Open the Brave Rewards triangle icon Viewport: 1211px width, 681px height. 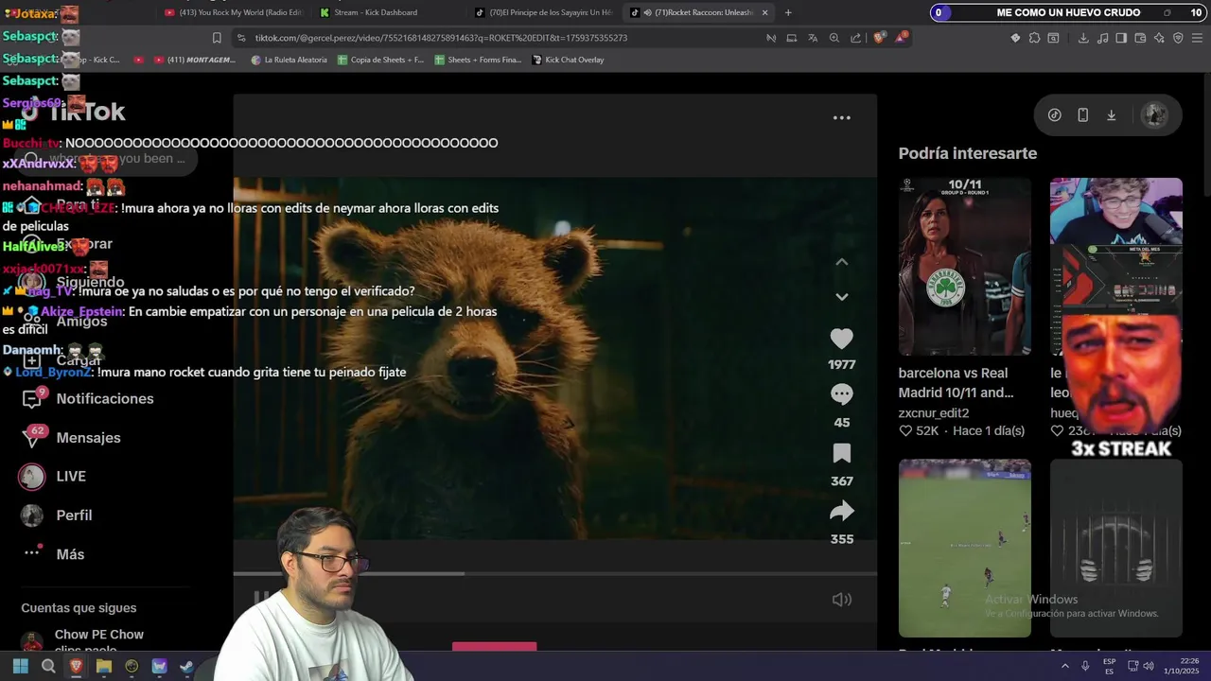click(x=902, y=38)
